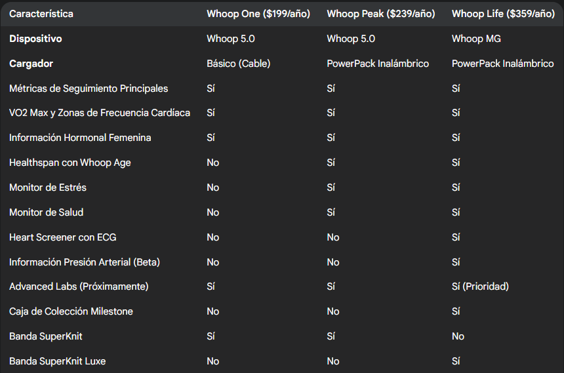Click Whoop Life 'Sí' for Información Hormonal Femenina
This screenshot has height=373, width=564.
(x=456, y=138)
